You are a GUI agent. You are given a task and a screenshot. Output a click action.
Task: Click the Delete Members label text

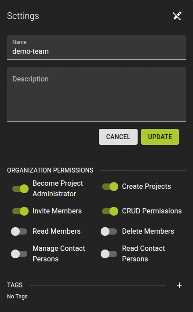[148, 231]
